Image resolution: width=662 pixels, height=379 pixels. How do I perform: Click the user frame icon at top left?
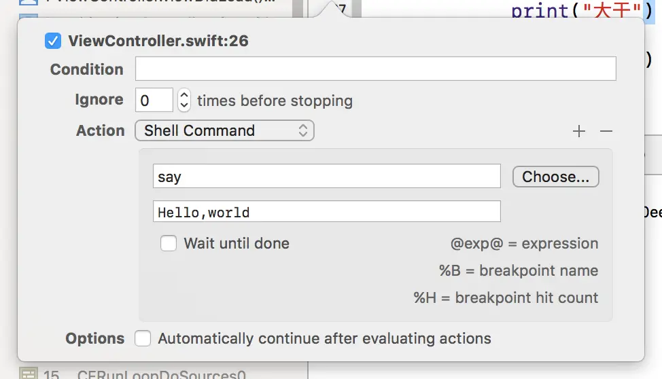tap(29, 3)
